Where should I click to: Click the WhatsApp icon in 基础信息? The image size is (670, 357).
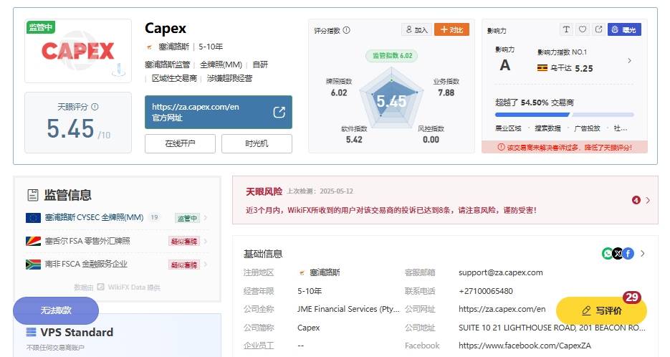[x=607, y=254]
